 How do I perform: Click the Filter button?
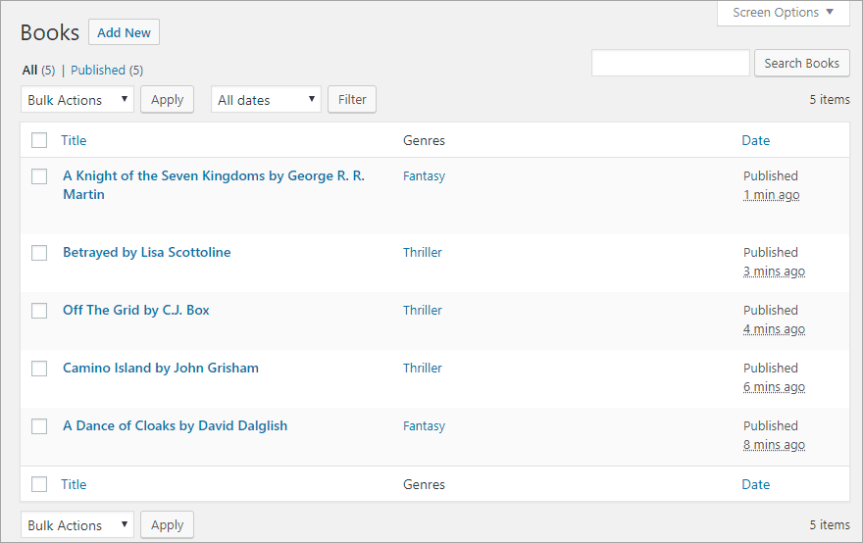[x=352, y=100]
